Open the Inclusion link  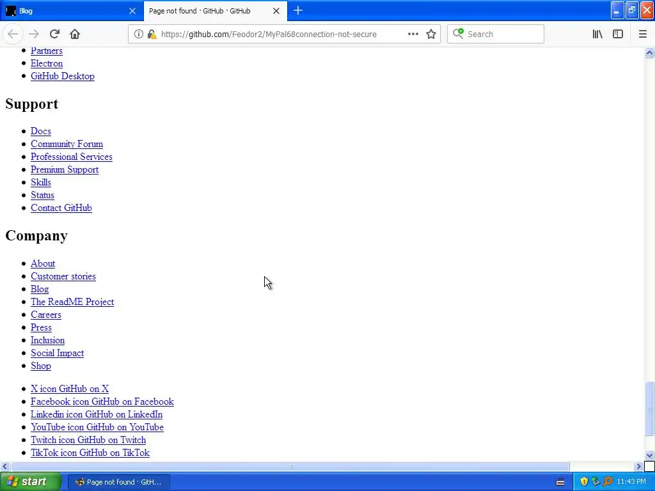(x=47, y=340)
